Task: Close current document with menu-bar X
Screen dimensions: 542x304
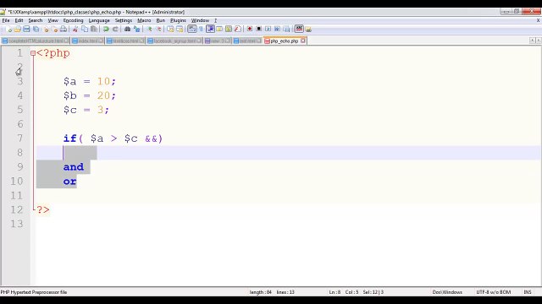Action: pos(538,20)
